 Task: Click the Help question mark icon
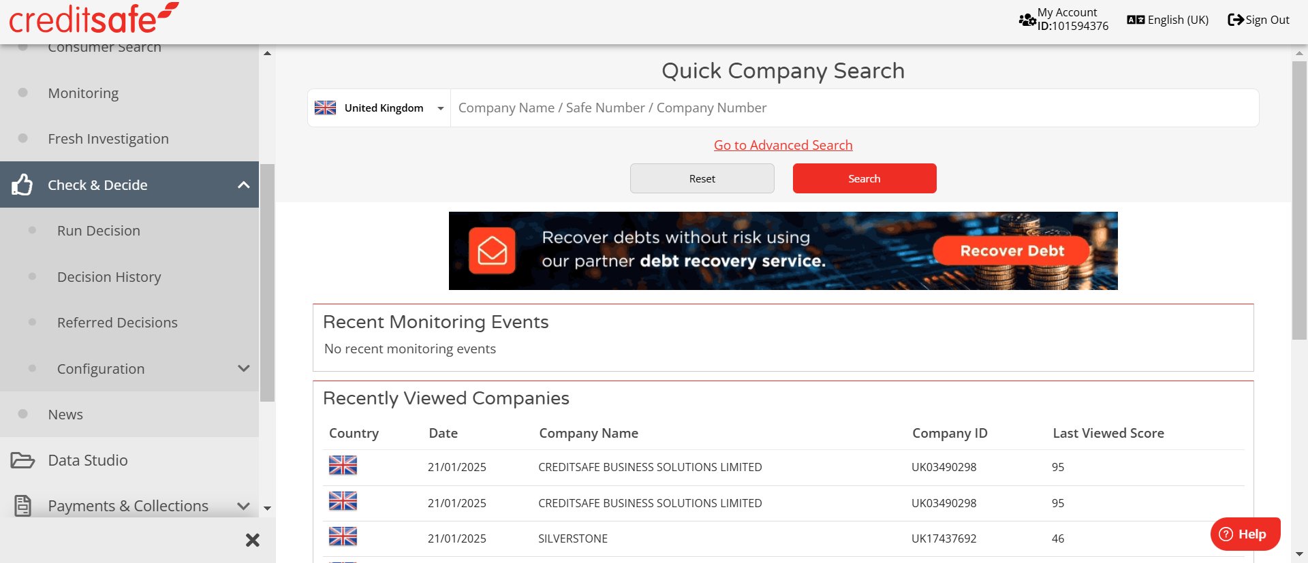tap(1226, 534)
